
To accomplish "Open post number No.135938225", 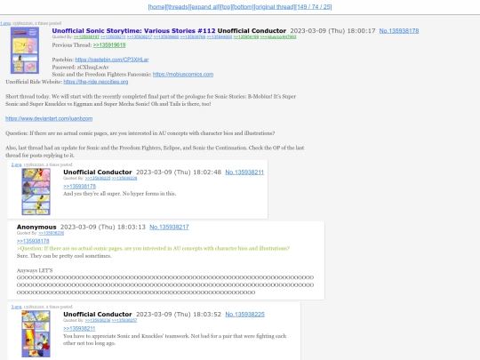I will (245, 315).
